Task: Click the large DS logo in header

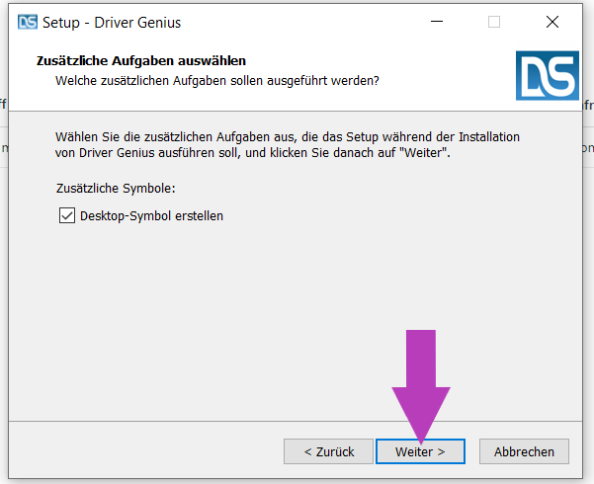Action: pyautogui.click(x=547, y=75)
